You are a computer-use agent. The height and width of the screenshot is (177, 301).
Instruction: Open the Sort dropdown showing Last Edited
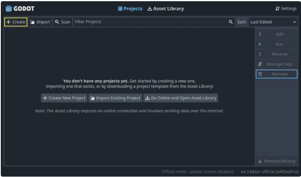coord(273,22)
